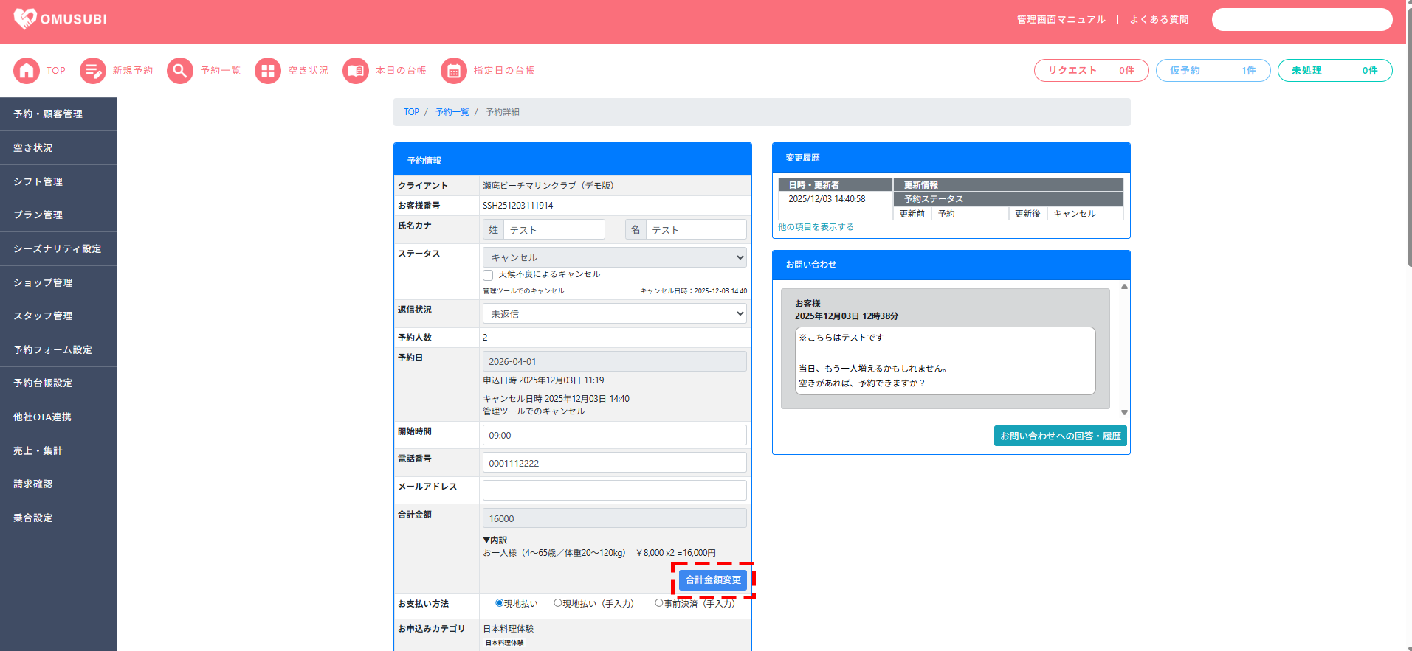Open 本日の台帳 book icon
Screen dimensions: 1412x651
(x=356, y=71)
